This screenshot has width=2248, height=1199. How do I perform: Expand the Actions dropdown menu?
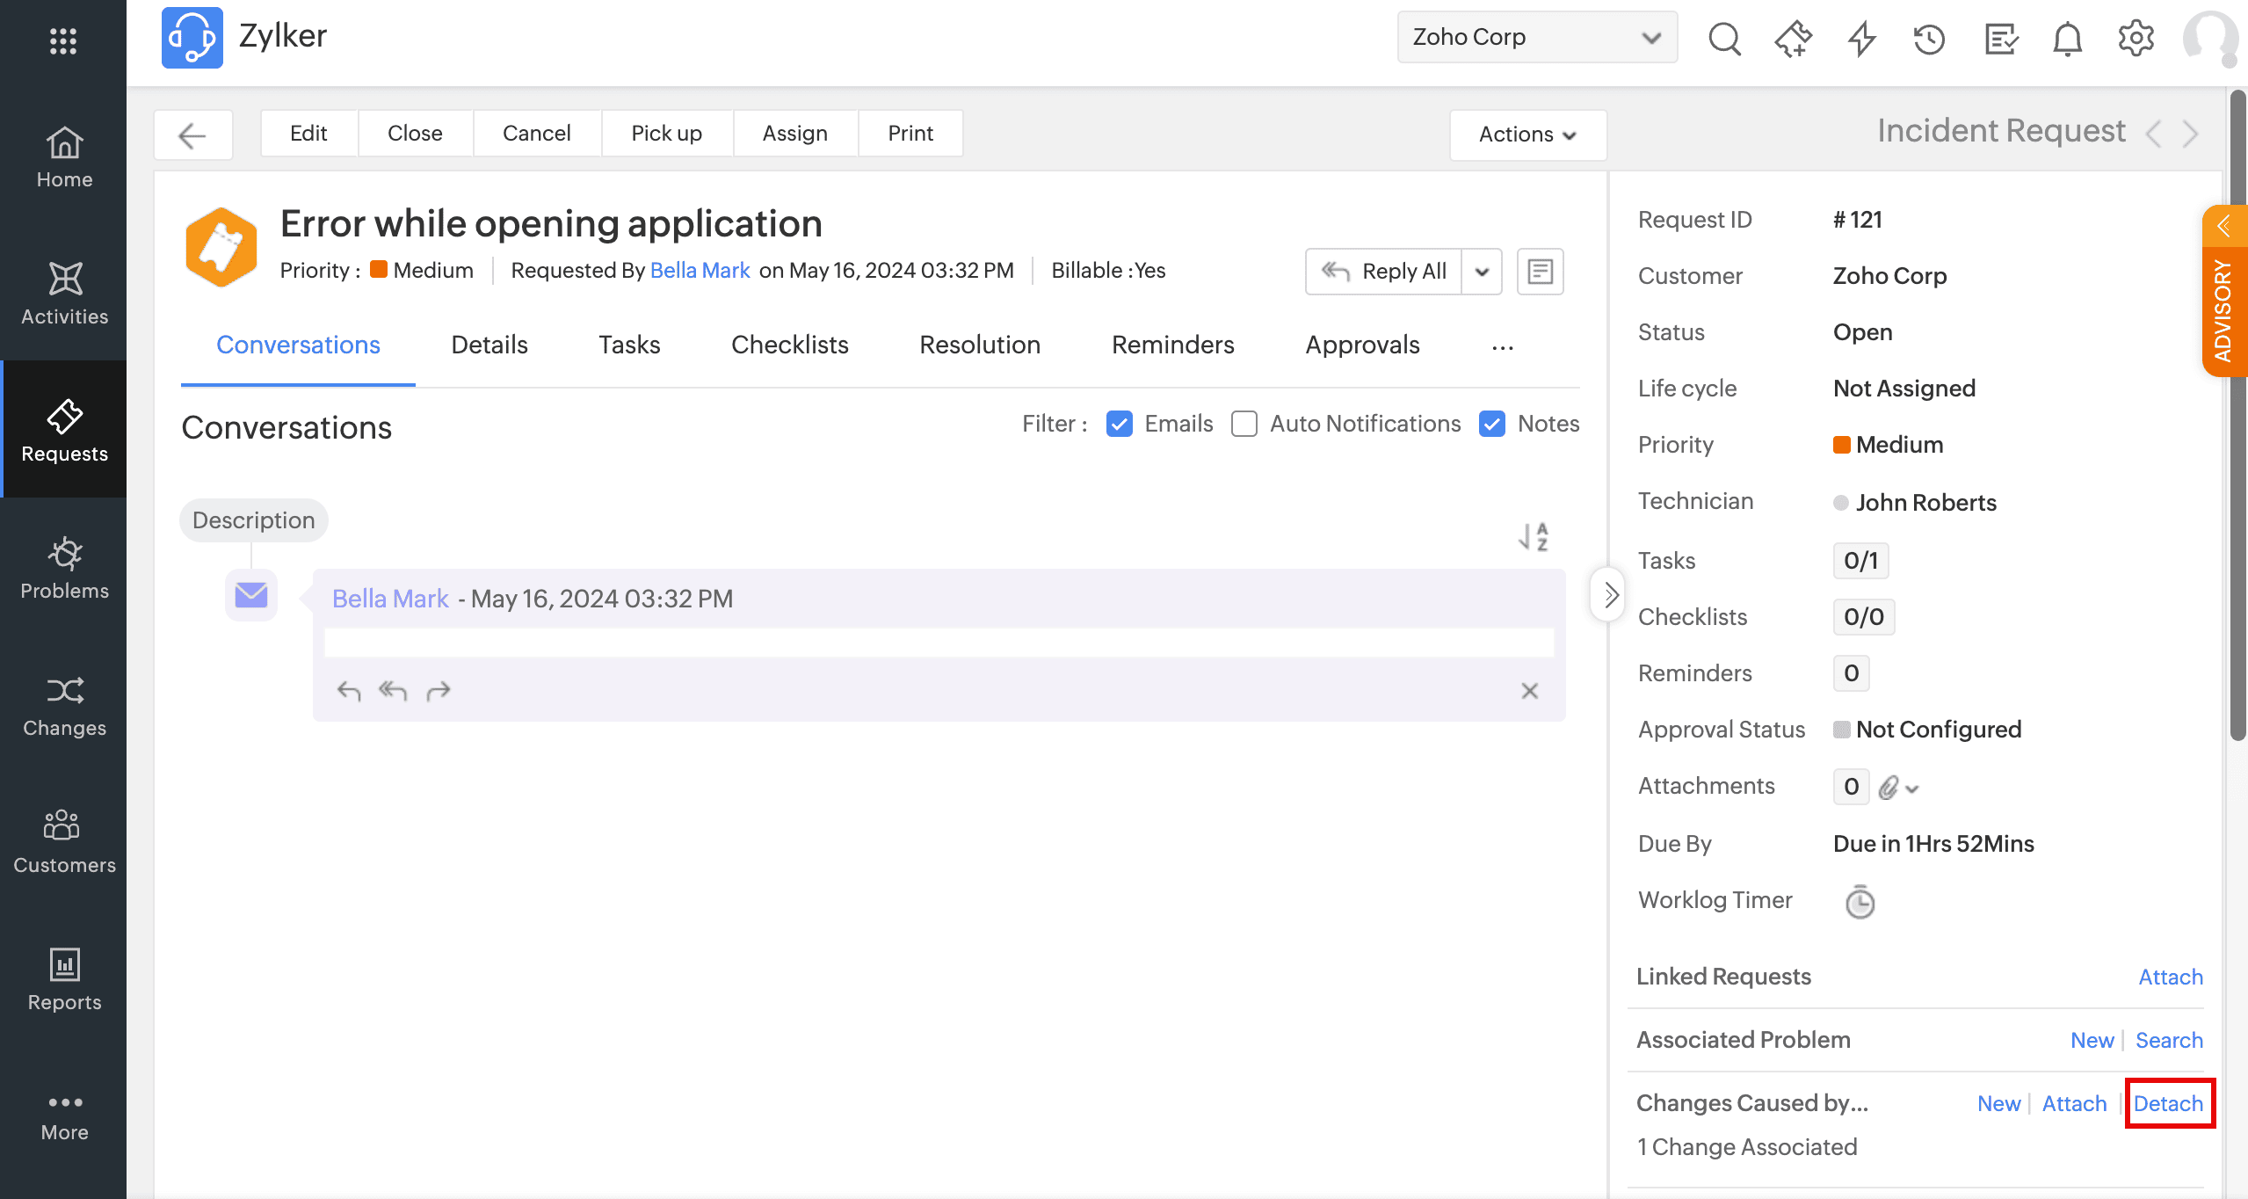[x=1527, y=134]
